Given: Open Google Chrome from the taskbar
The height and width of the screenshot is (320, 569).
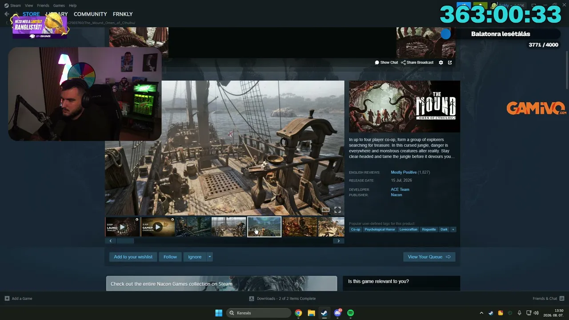Looking at the screenshot, I should coord(298,313).
